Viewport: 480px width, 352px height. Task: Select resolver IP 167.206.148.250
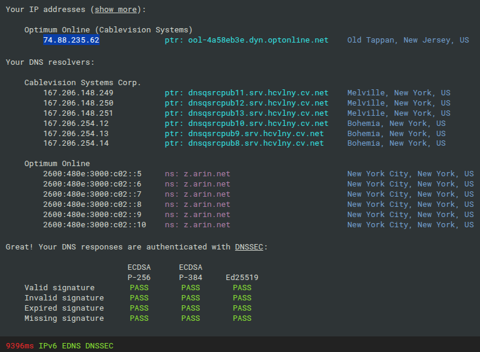coord(79,103)
